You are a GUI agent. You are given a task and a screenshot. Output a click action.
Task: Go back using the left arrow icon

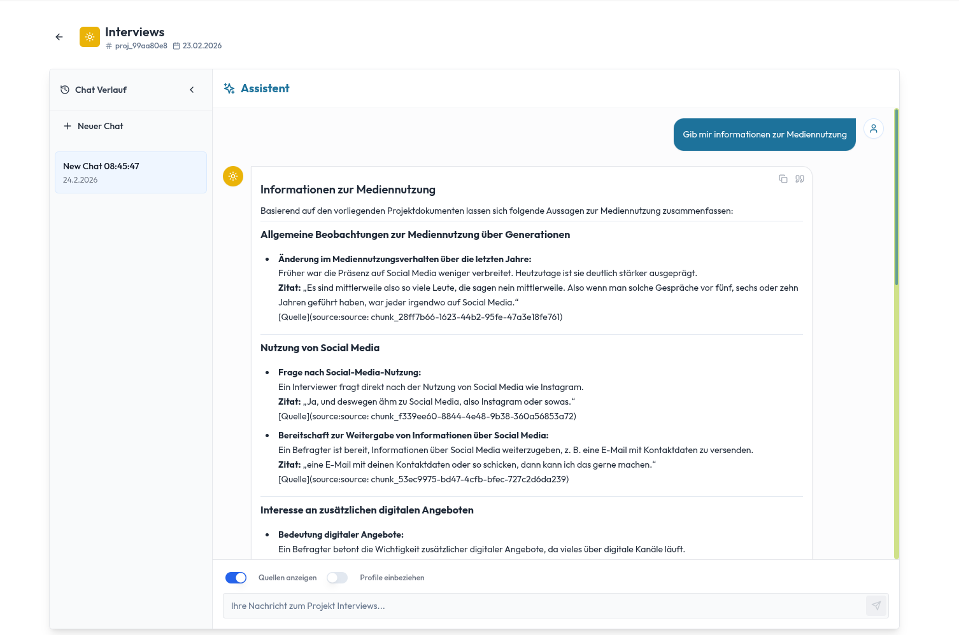point(59,37)
